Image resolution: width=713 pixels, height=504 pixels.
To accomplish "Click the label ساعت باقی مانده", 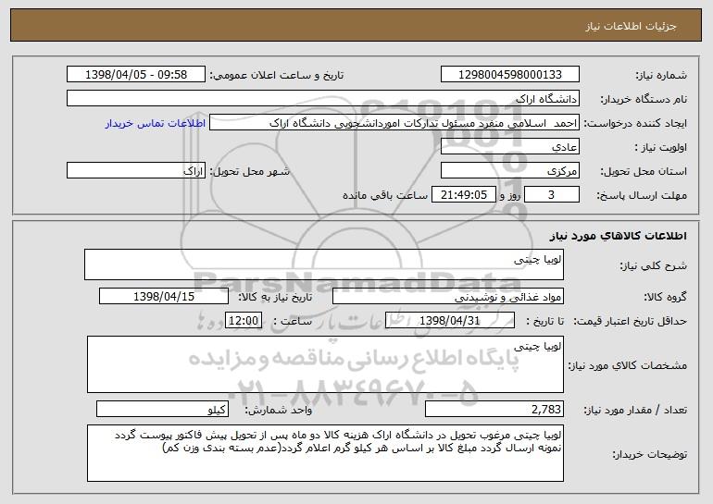I will pyautogui.click(x=385, y=195).
